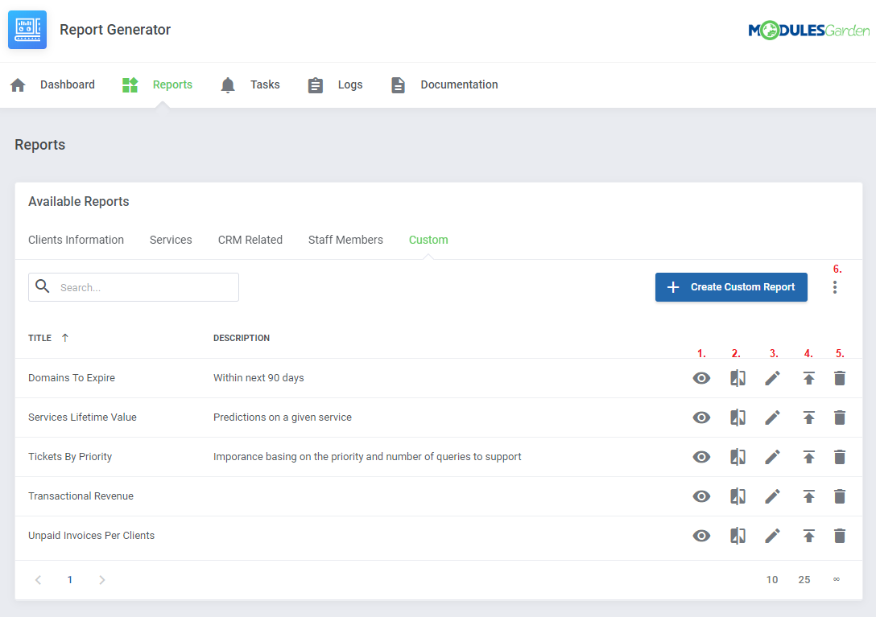The height and width of the screenshot is (617, 876).
Task: Click the Domains To Expire title
Action: click(72, 378)
